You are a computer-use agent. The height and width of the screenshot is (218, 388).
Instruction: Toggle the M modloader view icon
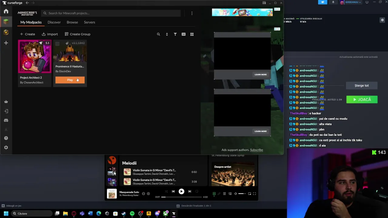(x=183, y=34)
